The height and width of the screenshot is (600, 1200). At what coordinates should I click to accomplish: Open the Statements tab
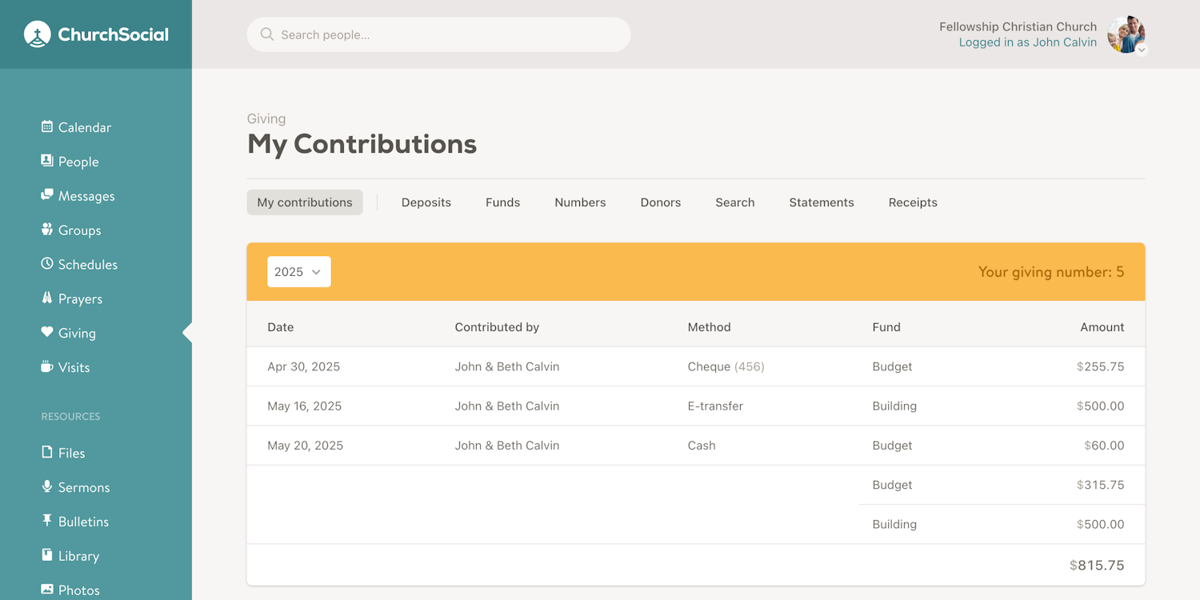click(821, 202)
